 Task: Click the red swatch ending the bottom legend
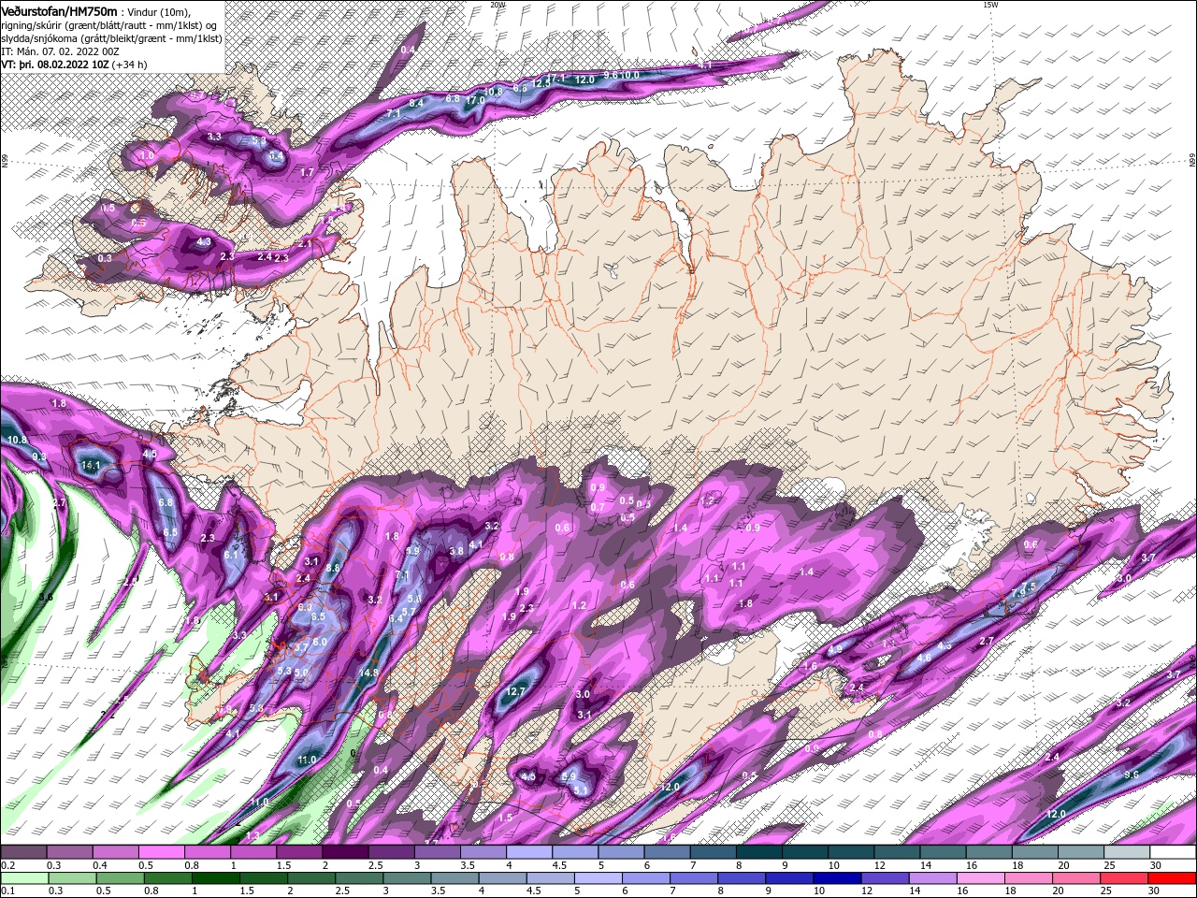[x=1172, y=878]
